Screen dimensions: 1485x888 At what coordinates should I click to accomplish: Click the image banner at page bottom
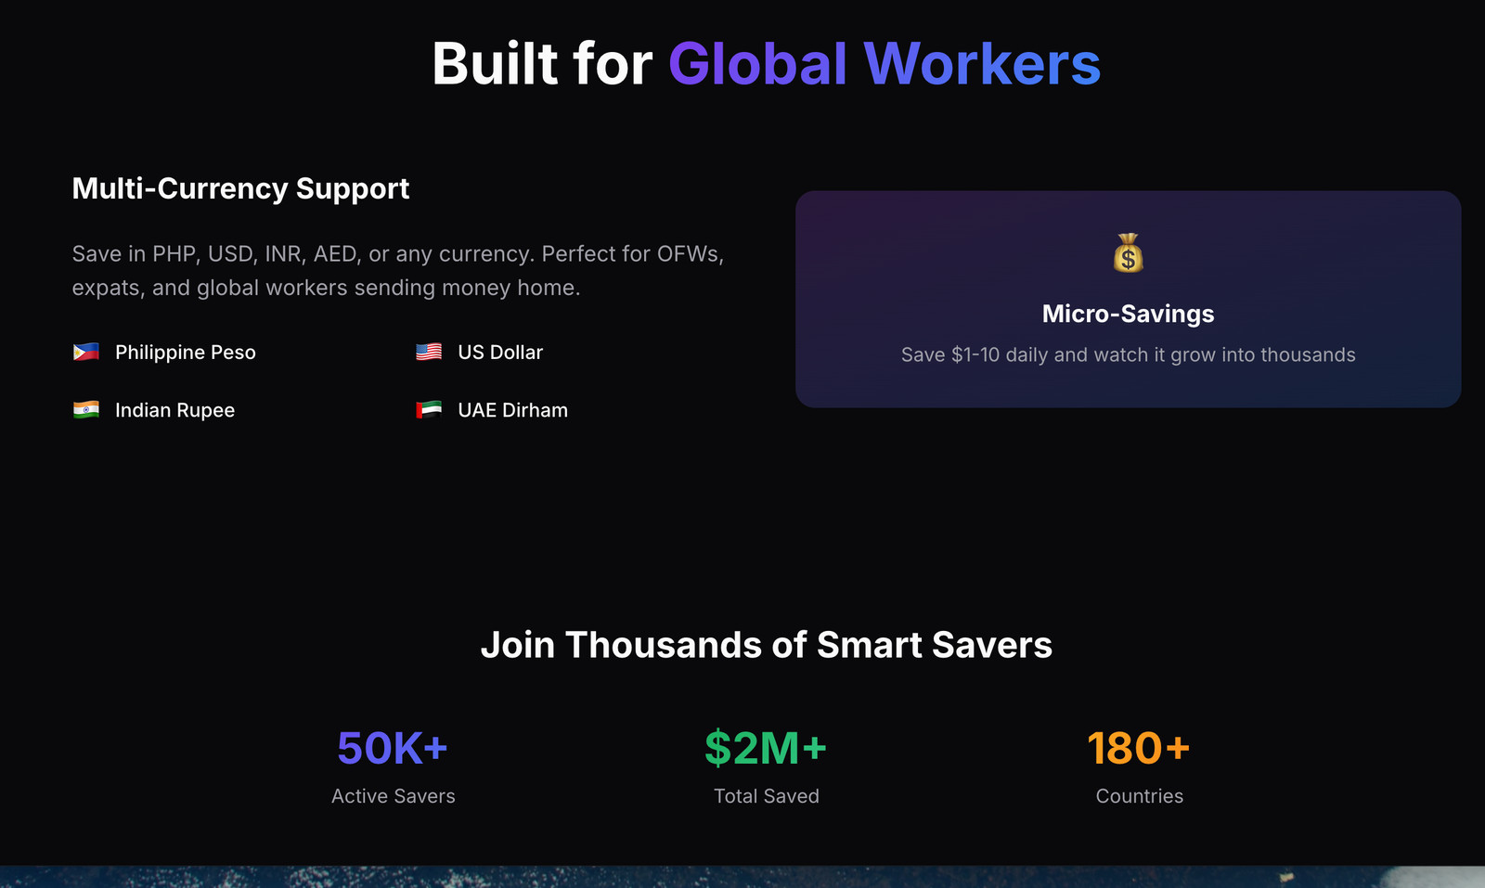742,877
